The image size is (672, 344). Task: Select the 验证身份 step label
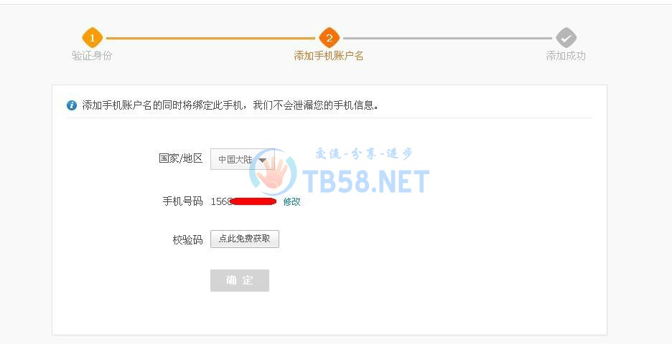coord(92,56)
